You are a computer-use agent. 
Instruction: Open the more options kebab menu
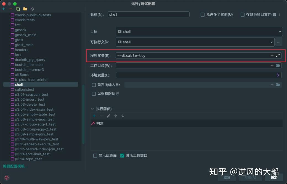click(280, 15)
